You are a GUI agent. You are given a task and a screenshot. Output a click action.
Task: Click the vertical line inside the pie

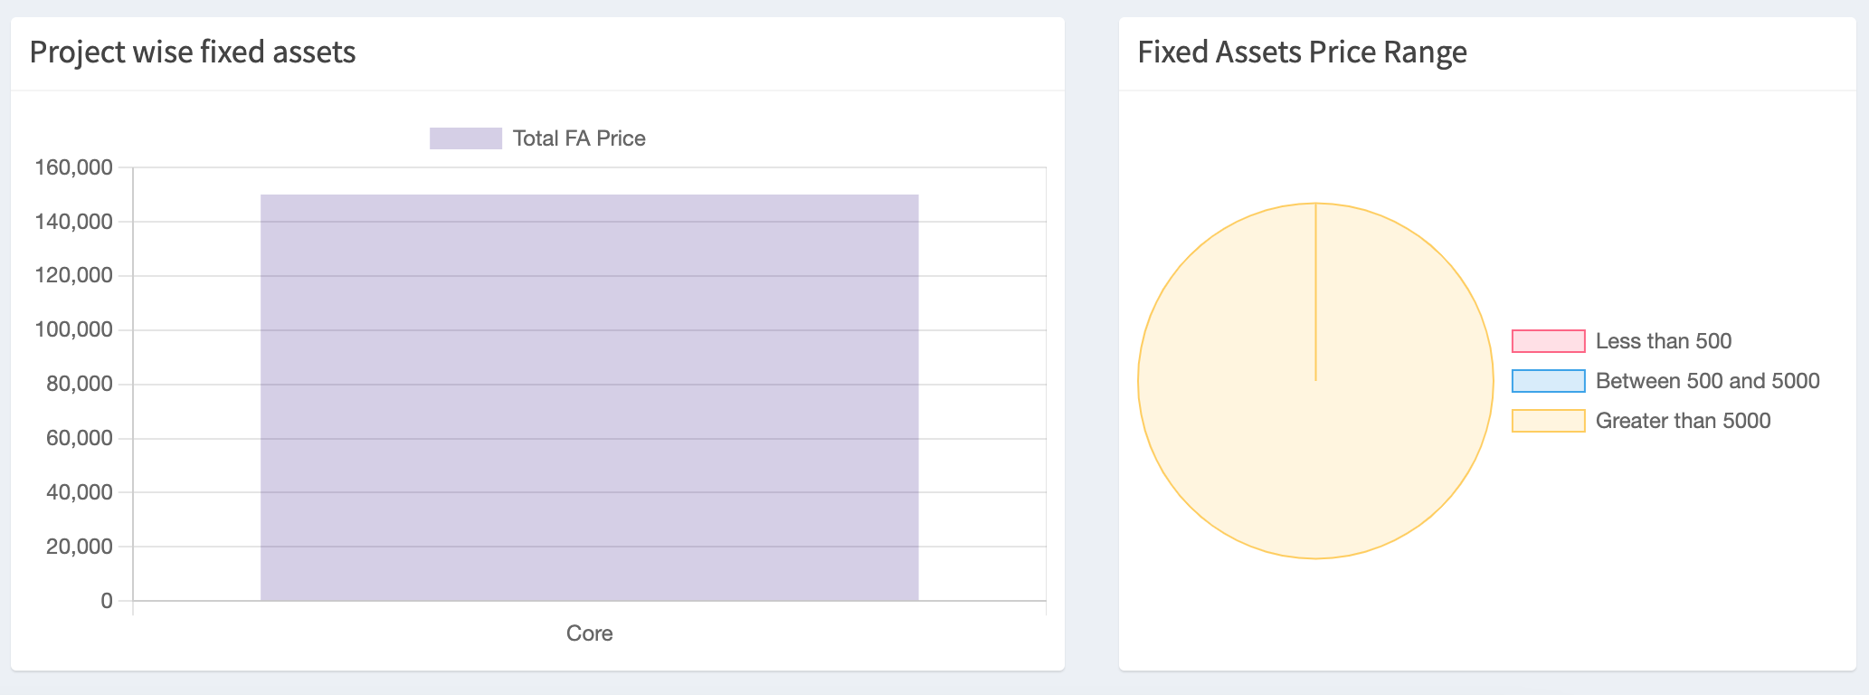pos(1315,291)
